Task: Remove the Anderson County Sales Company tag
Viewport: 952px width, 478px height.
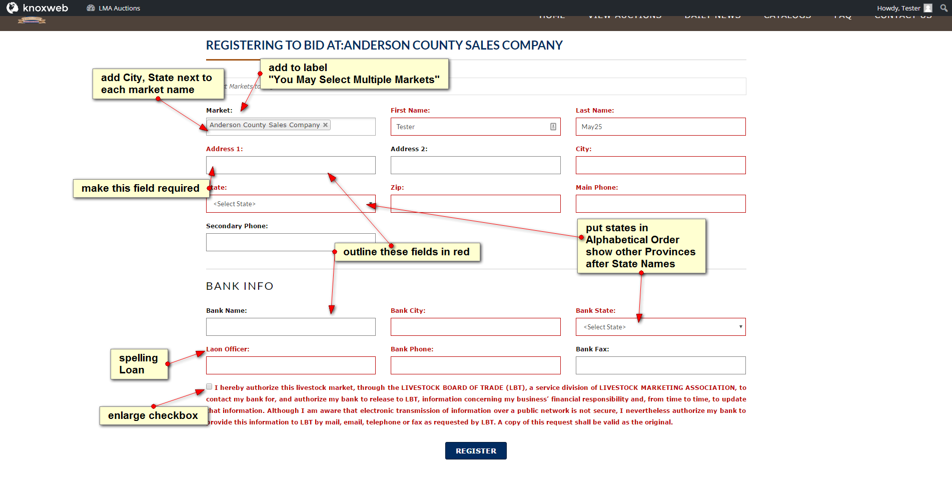Action: pos(325,125)
